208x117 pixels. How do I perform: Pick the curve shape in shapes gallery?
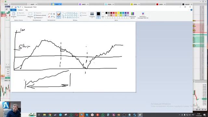pyautogui.click(x=66, y=13)
